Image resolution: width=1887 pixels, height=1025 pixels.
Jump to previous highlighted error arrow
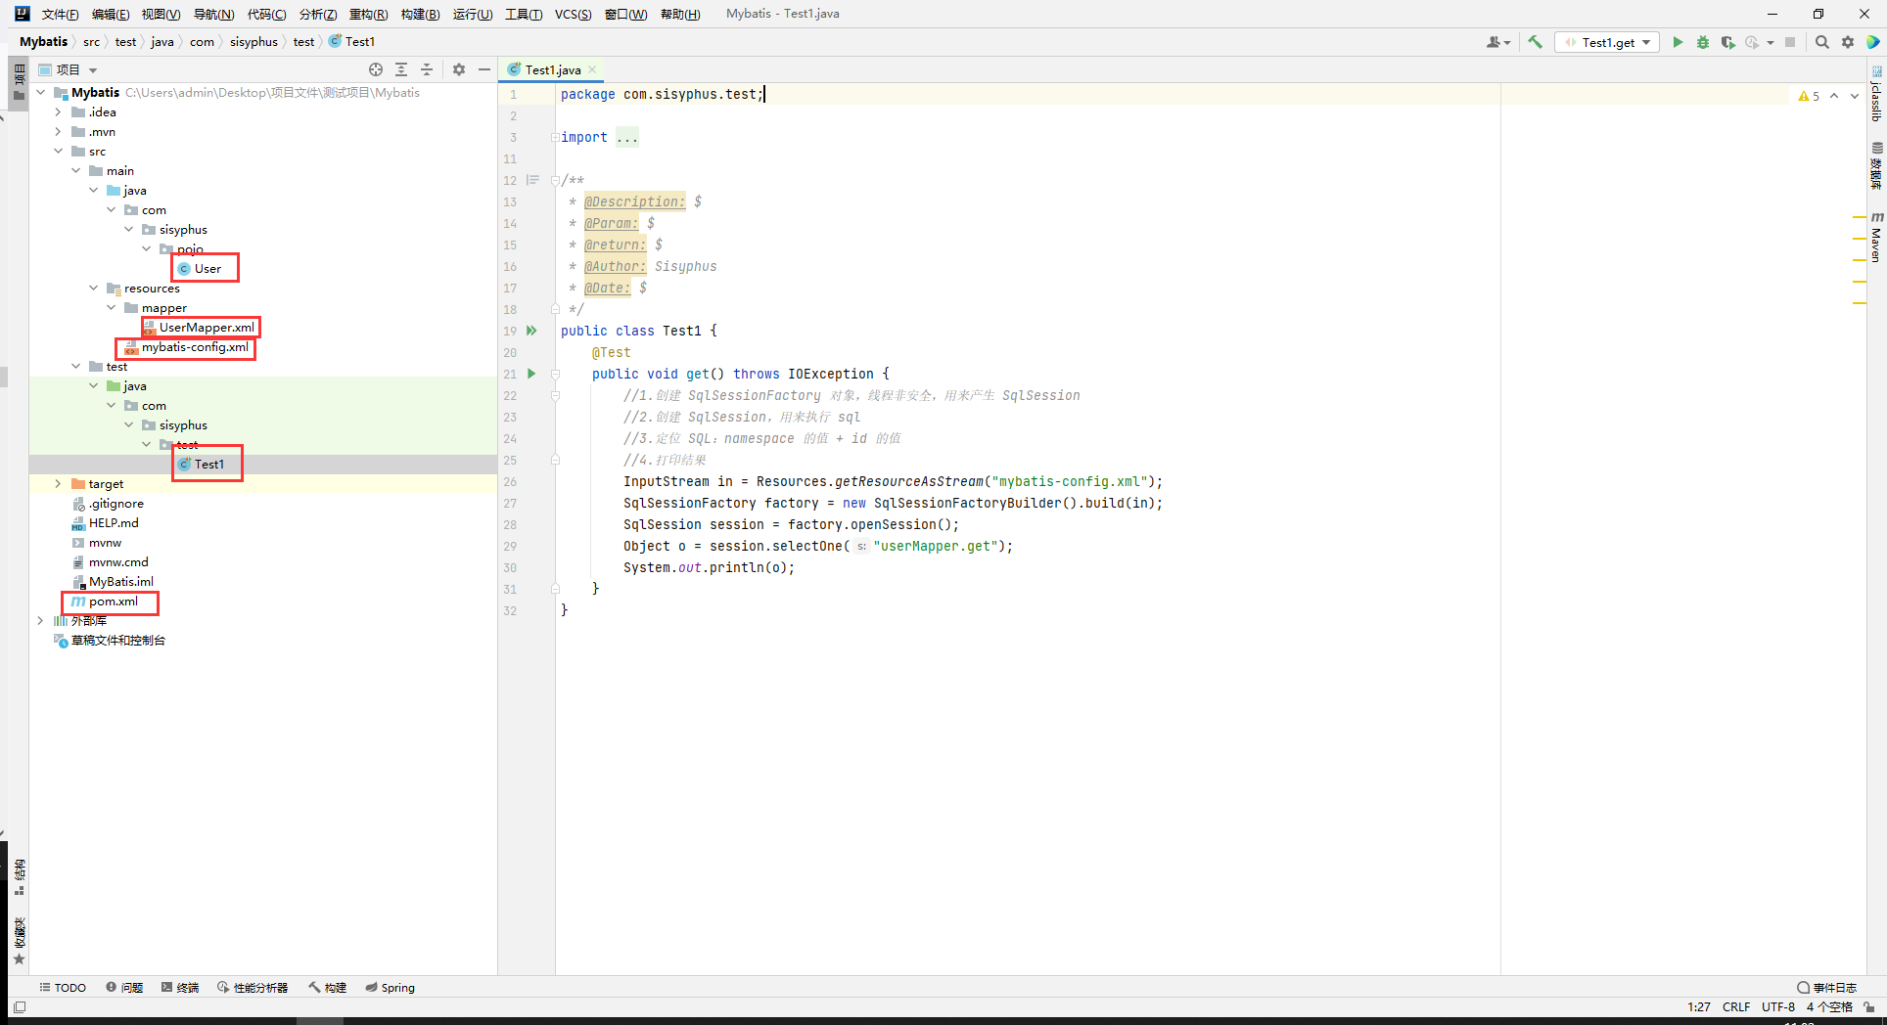(x=1834, y=96)
